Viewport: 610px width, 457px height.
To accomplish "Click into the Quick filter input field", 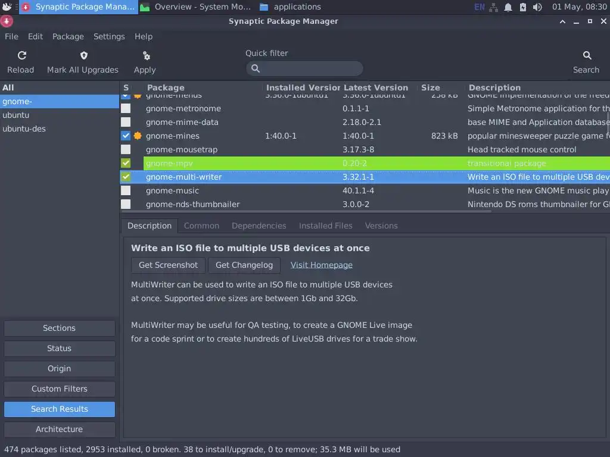I will [304, 68].
